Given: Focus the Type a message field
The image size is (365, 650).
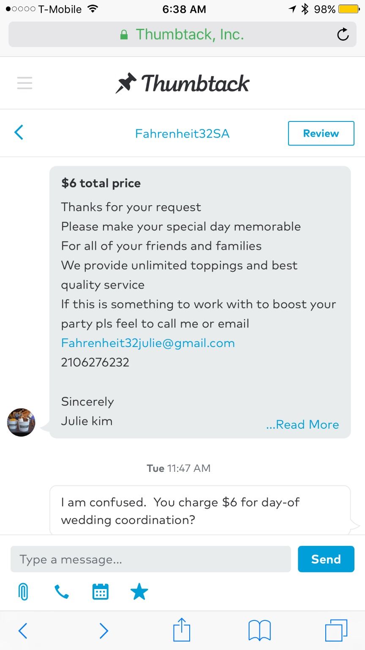Looking at the screenshot, I should pyautogui.click(x=150, y=559).
